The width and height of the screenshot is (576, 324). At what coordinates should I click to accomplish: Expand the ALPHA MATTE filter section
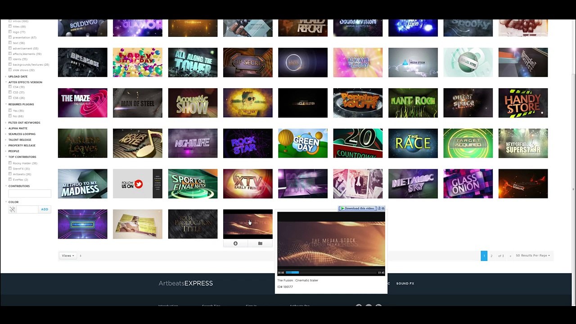(18, 129)
